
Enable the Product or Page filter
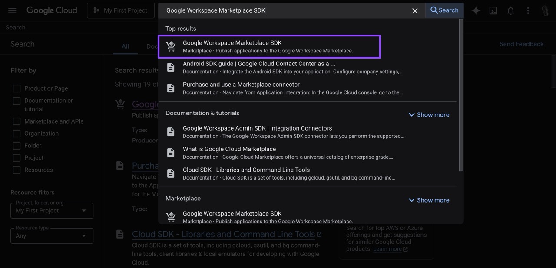pos(17,88)
